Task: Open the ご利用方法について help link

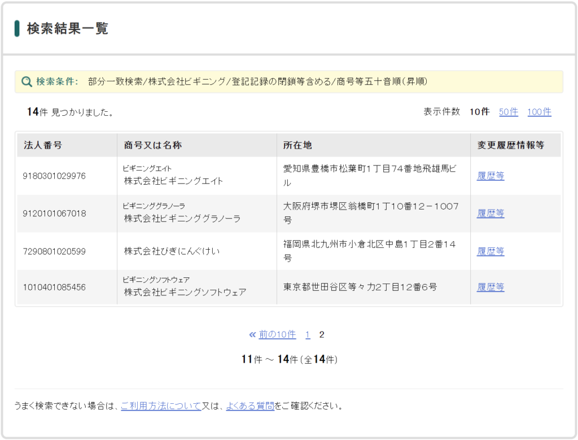Action: tap(161, 406)
